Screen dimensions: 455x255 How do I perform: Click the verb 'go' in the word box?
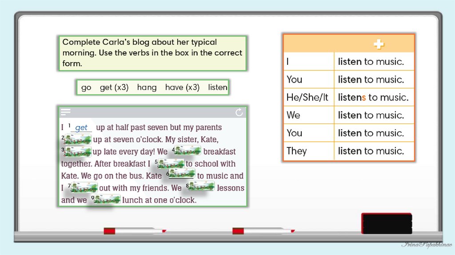[86, 88]
